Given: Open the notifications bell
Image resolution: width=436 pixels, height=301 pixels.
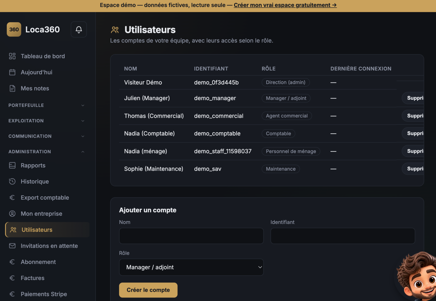Looking at the screenshot, I should [79, 29].
